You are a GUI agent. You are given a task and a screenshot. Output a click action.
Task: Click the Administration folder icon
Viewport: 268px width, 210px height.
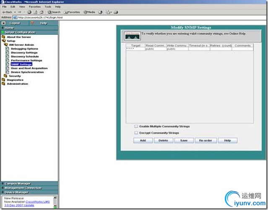3,83
